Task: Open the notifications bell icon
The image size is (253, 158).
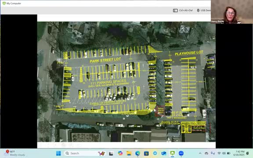Action: tap(248, 153)
